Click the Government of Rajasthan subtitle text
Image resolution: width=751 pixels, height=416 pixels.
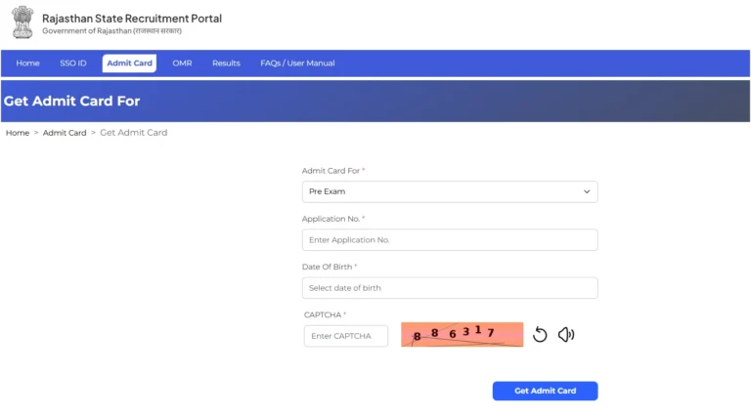112,31
